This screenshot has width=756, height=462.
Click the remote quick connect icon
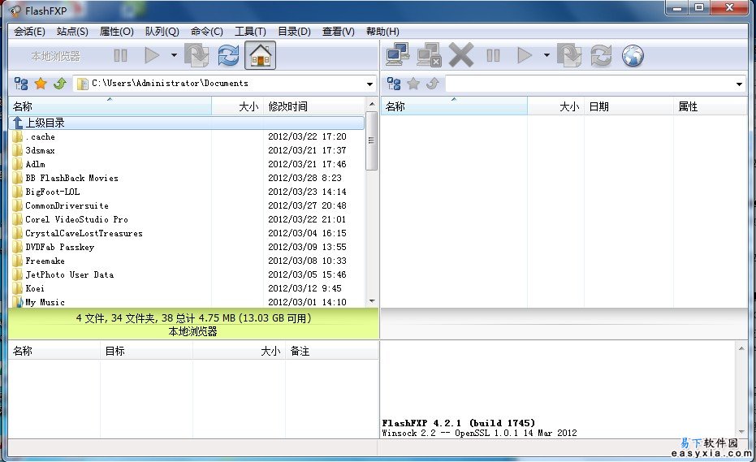click(429, 55)
